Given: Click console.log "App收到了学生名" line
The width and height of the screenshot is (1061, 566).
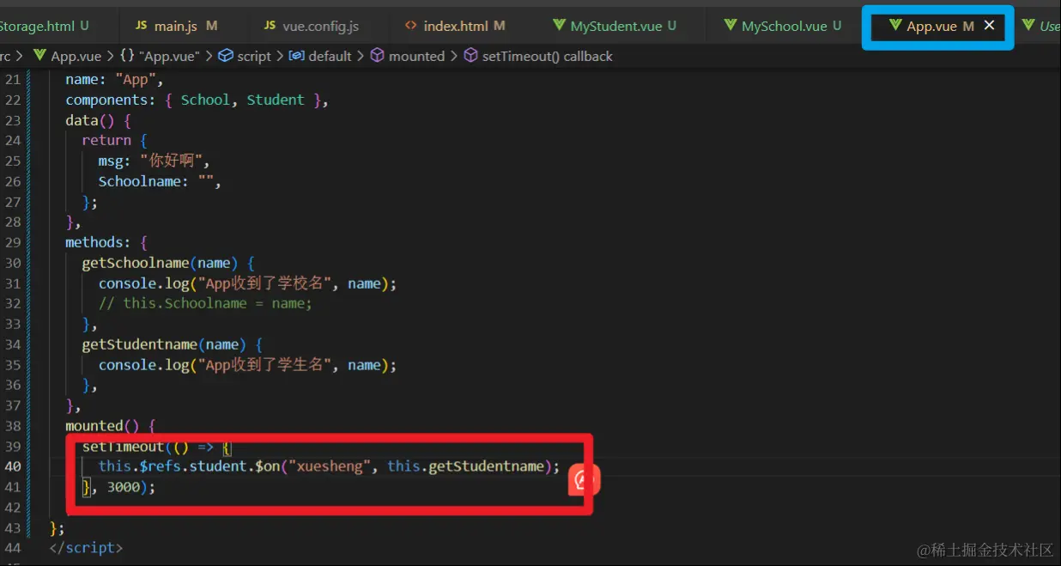Looking at the screenshot, I should 248,365.
